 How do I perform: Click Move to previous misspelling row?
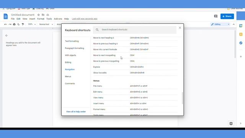tap(135, 61)
